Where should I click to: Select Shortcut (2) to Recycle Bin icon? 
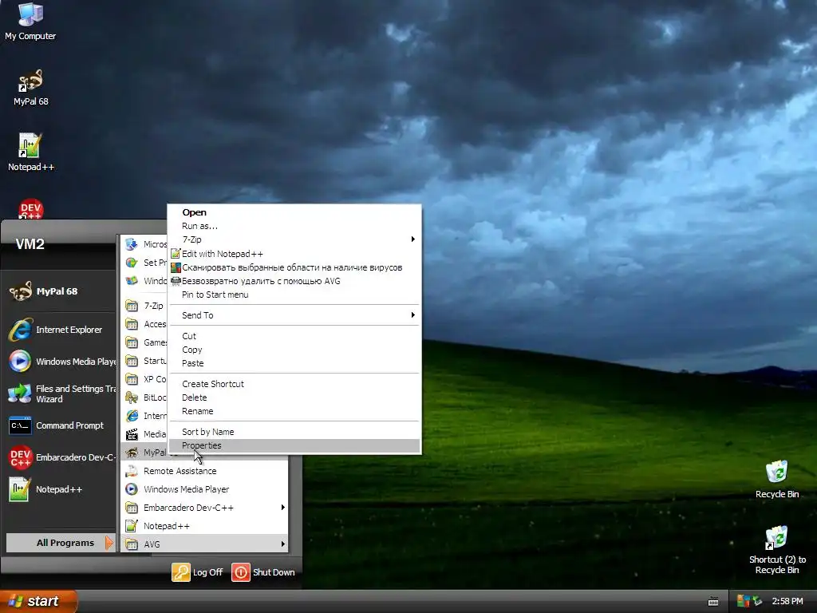pyautogui.click(x=777, y=550)
